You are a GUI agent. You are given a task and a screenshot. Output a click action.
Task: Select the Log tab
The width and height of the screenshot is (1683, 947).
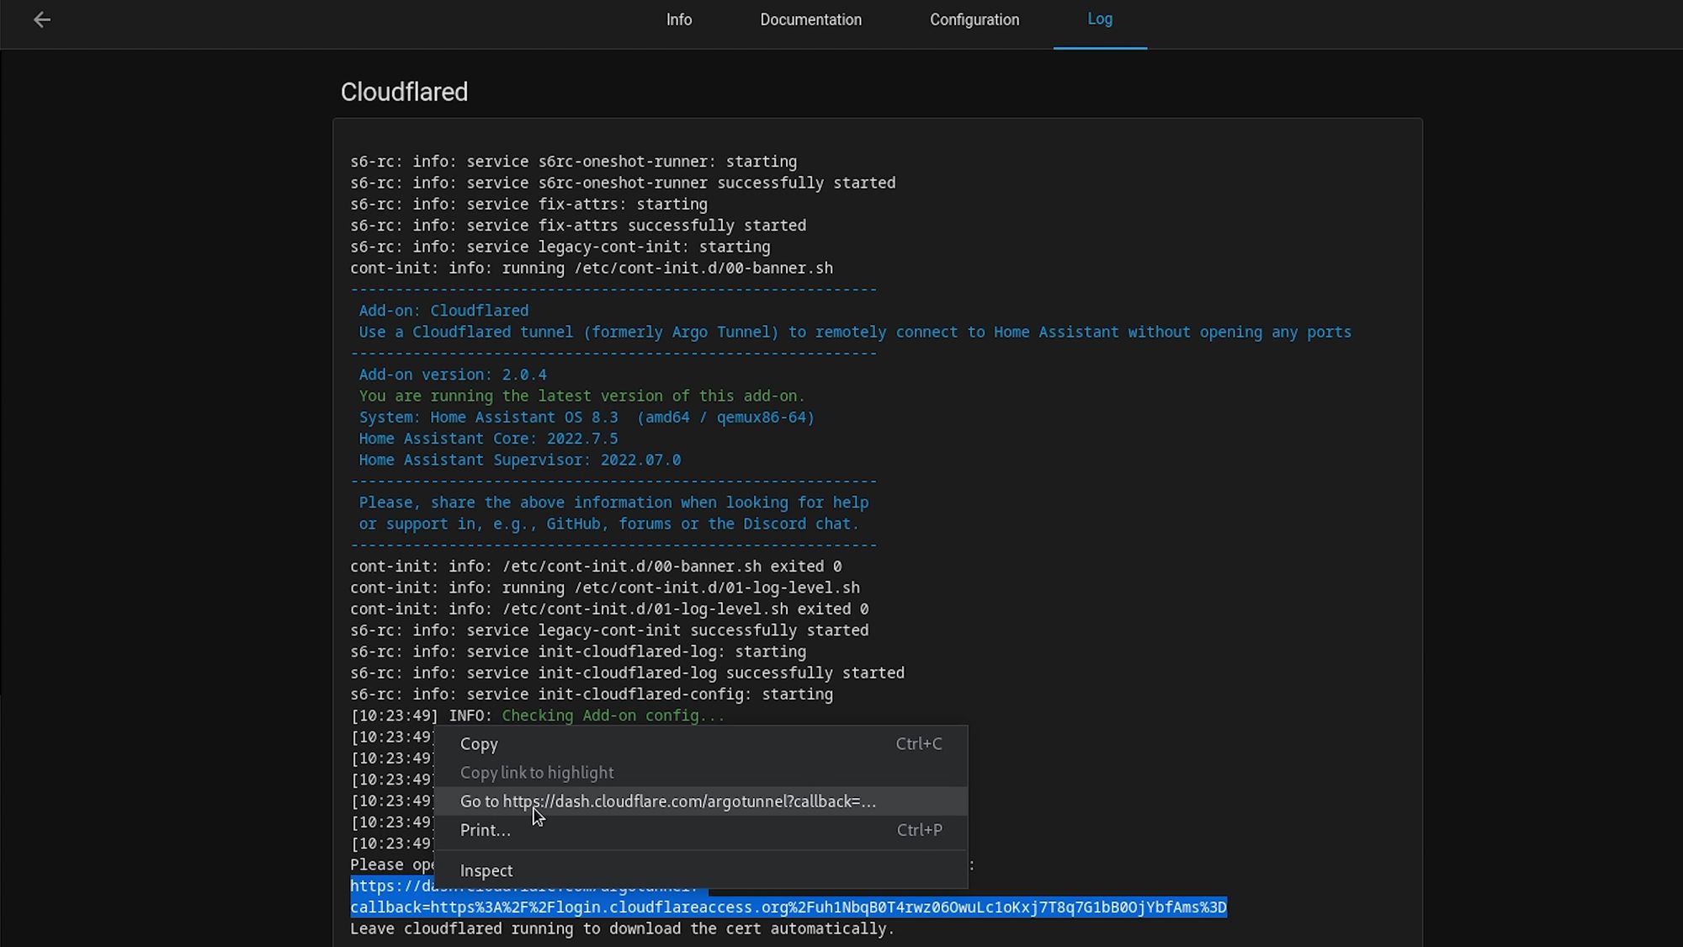[1100, 19]
